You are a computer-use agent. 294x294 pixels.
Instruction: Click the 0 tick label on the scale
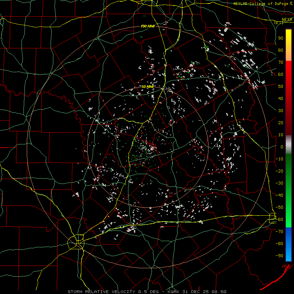click(x=282, y=147)
